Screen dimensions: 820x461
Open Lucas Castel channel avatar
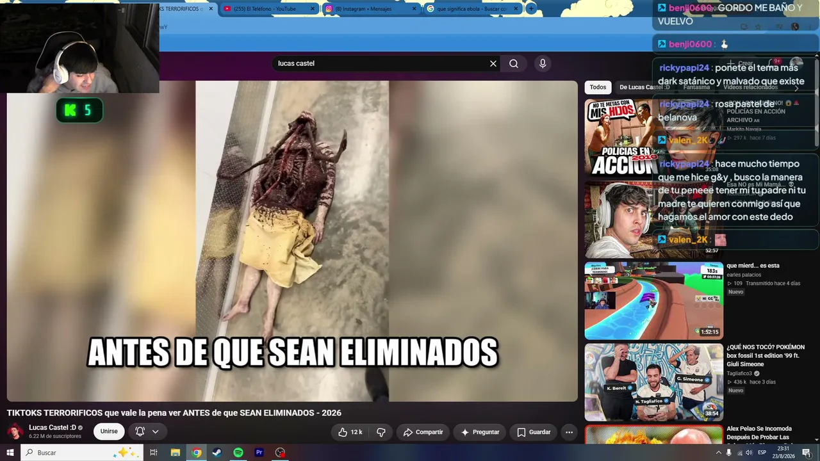(x=15, y=432)
